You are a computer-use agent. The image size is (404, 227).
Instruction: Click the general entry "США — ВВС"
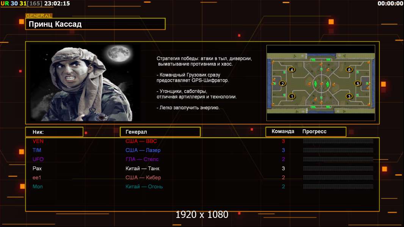tap(141, 141)
